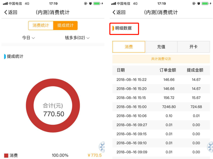Tap the blue marker beside 提成统计 heading
This screenshot has height=159, width=213.
[5, 57]
